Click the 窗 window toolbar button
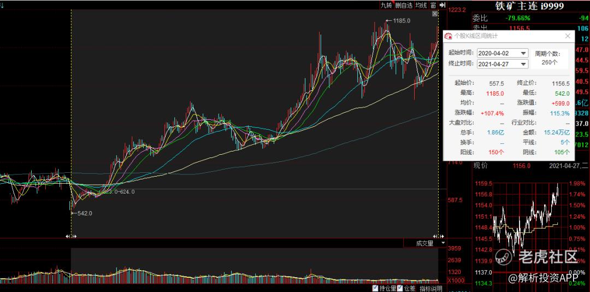The height and width of the screenshot is (292, 590). click(433, 5)
